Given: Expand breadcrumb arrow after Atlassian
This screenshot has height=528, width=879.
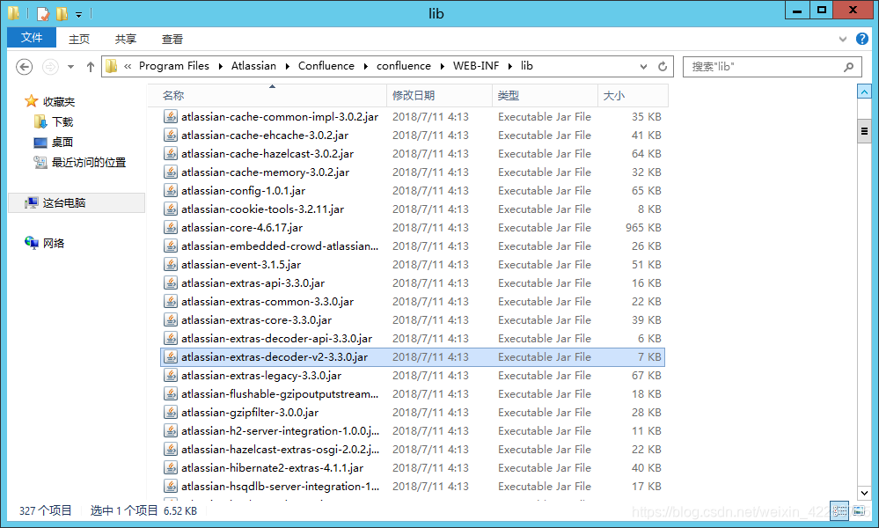Looking at the screenshot, I should [x=287, y=67].
